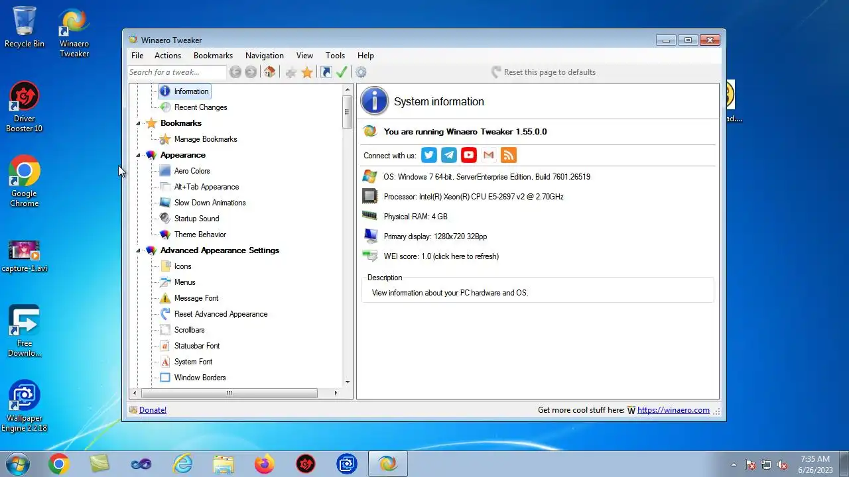Open the Twitter link icon
This screenshot has width=849, height=477.
429,155
